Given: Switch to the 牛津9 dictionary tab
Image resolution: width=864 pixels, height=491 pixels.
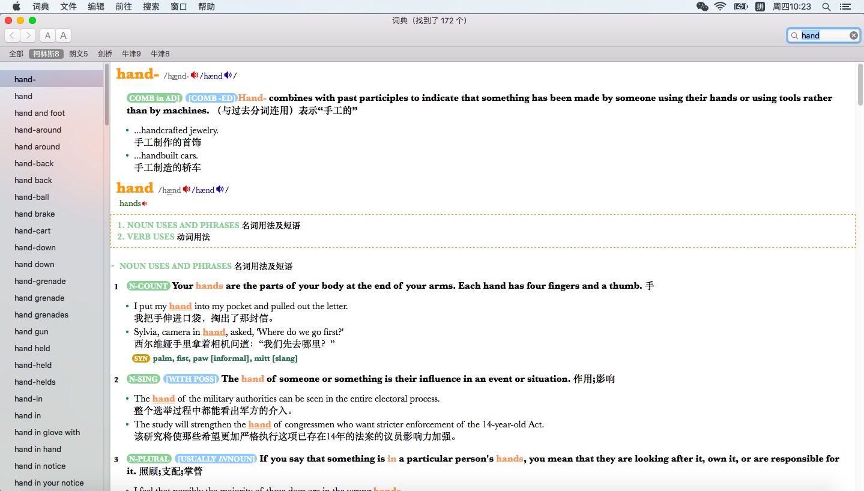Looking at the screenshot, I should coord(131,54).
